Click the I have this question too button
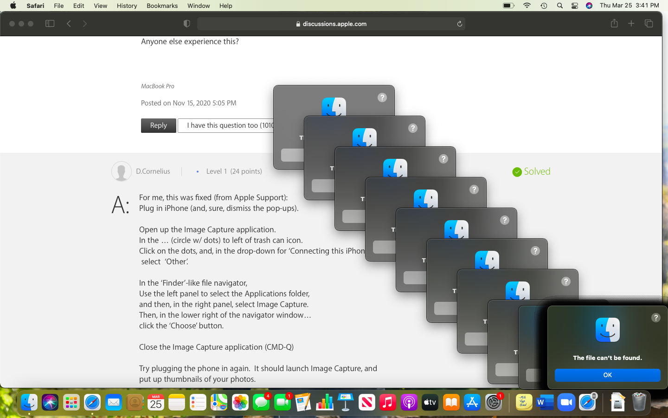668x418 pixels. tap(226, 125)
